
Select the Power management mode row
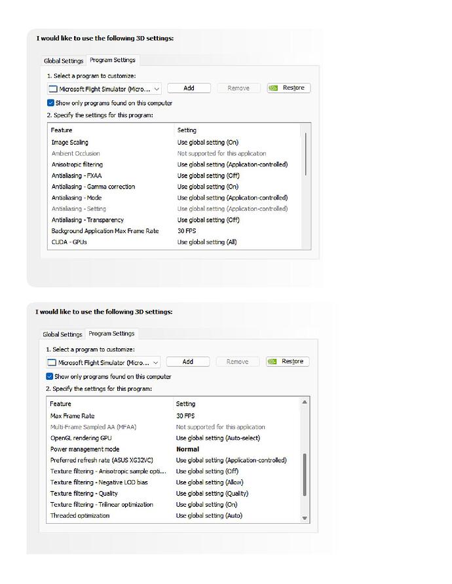pyautogui.click(x=173, y=449)
